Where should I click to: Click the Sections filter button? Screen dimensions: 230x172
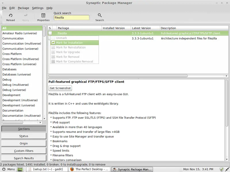[24, 129]
